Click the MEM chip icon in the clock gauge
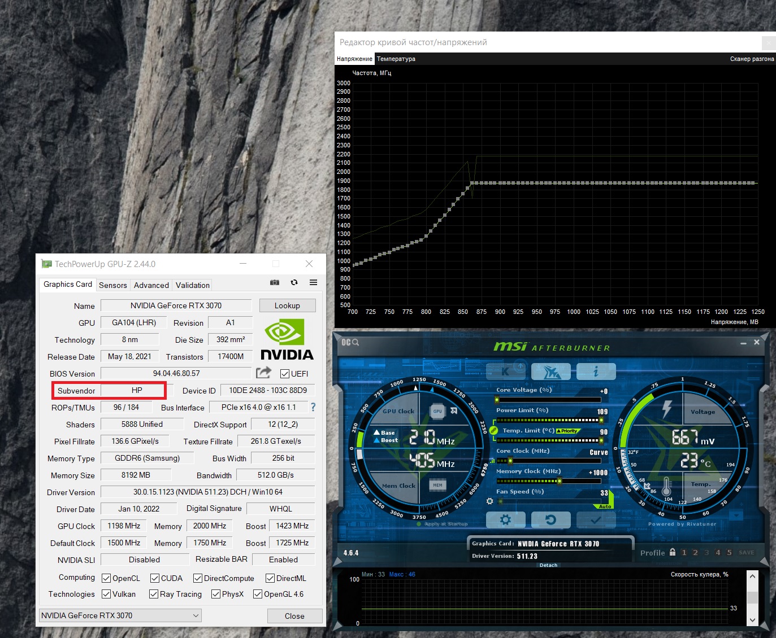The image size is (776, 638). pyautogui.click(x=437, y=485)
